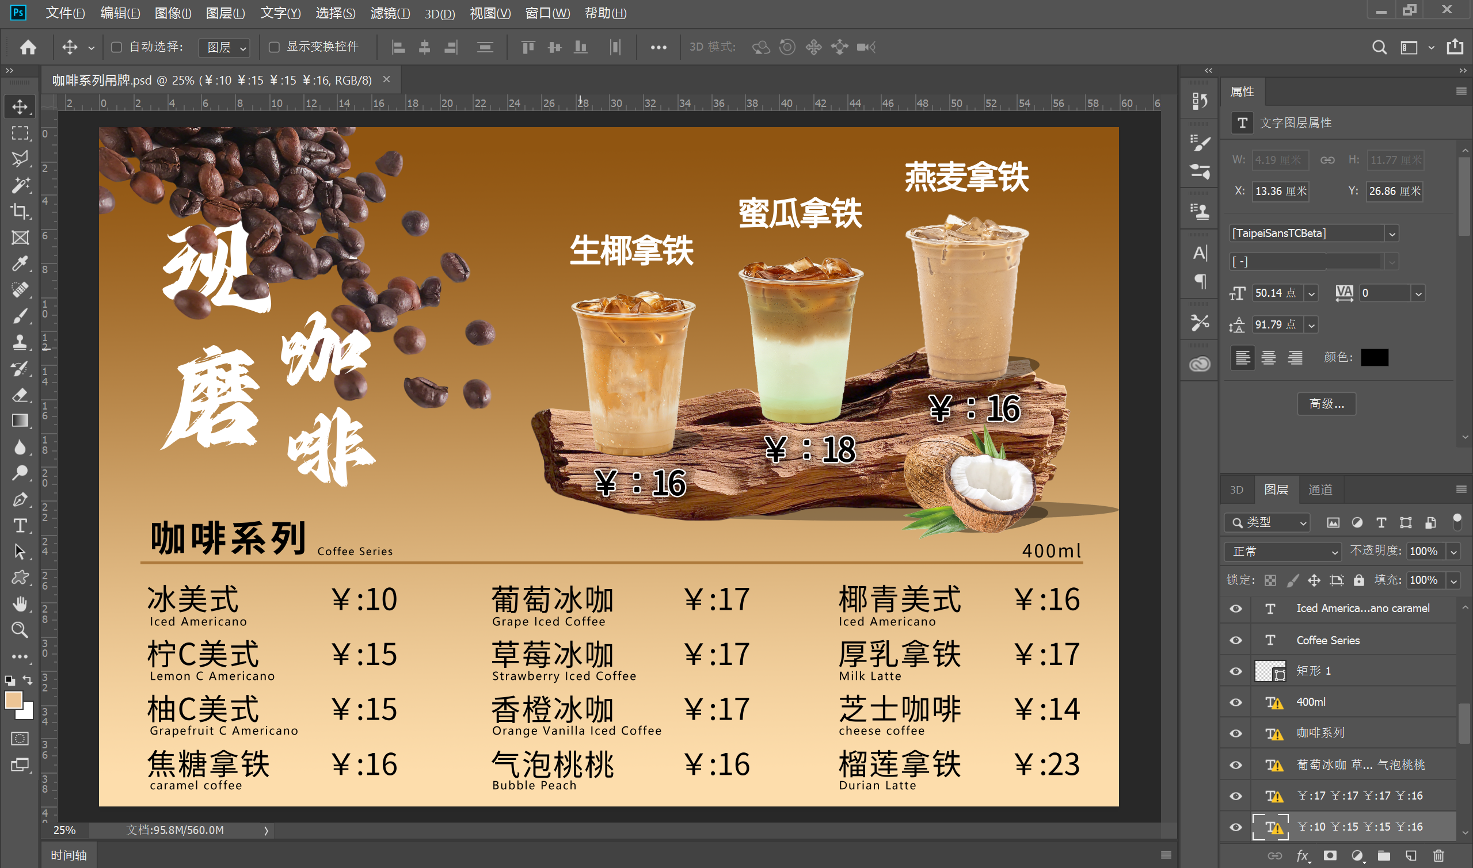Enable the 显示变换控件 checkbox
This screenshot has width=1473, height=868.
point(274,47)
